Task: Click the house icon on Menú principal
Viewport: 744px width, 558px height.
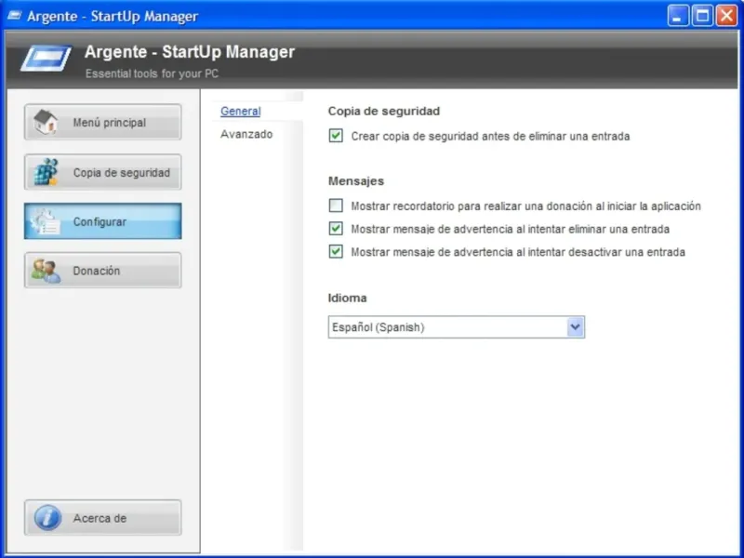Action: pyautogui.click(x=46, y=122)
